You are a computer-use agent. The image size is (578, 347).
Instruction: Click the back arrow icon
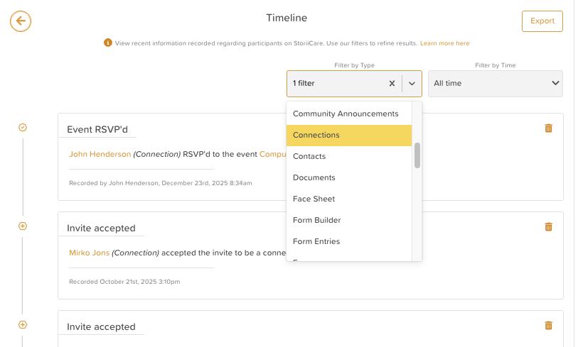tap(21, 21)
